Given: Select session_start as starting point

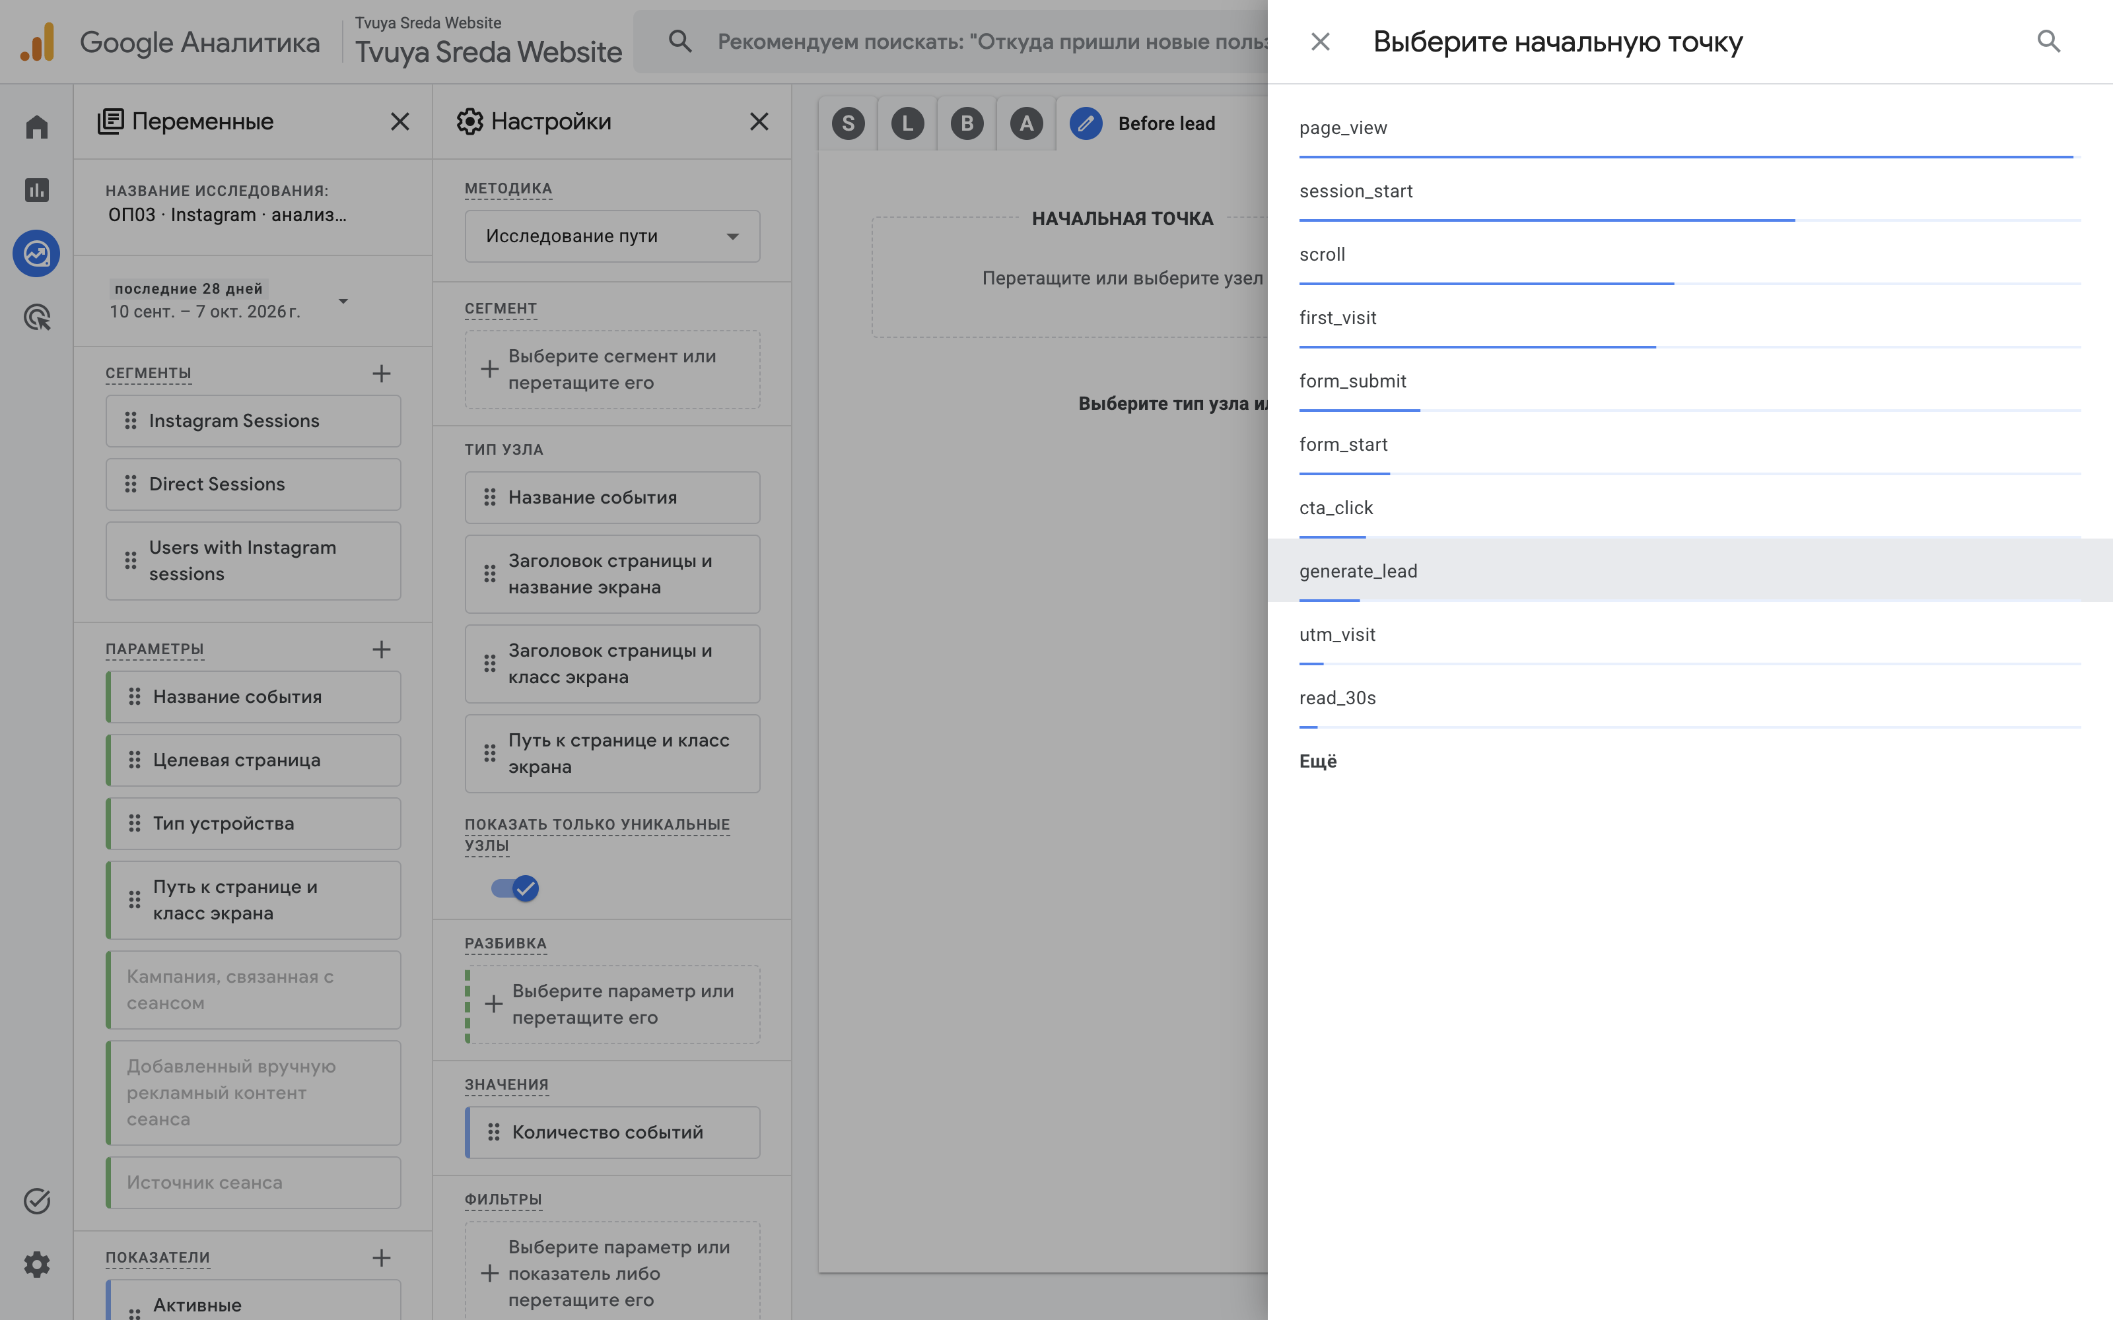Looking at the screenshot, I should pos(1690,191).
